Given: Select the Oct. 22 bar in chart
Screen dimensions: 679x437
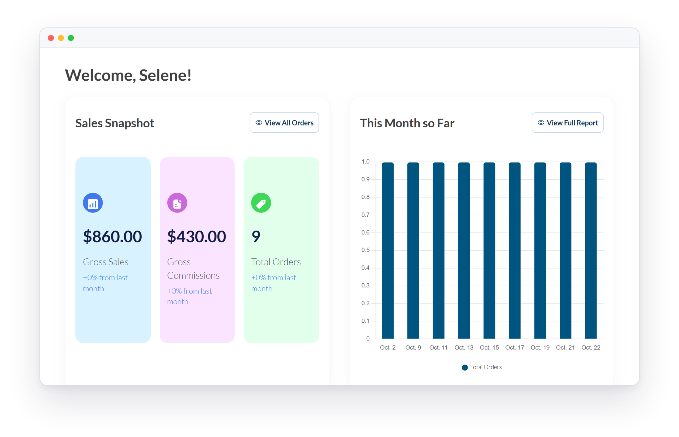Looking at the screenshot, I should point(591,250).
